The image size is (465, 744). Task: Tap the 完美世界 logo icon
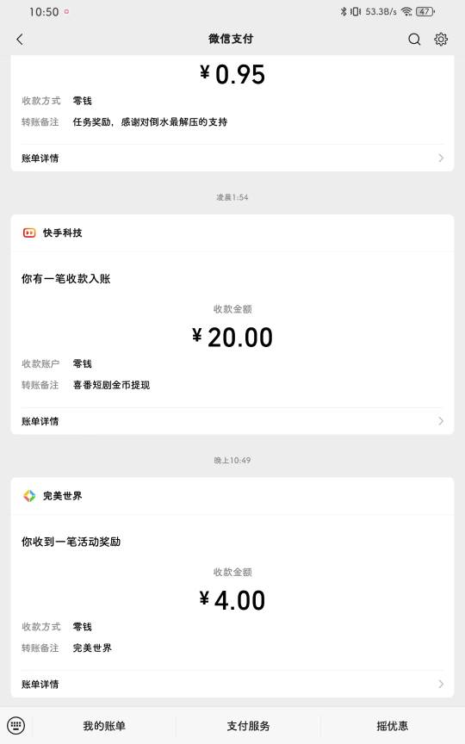tap(29, 495)
